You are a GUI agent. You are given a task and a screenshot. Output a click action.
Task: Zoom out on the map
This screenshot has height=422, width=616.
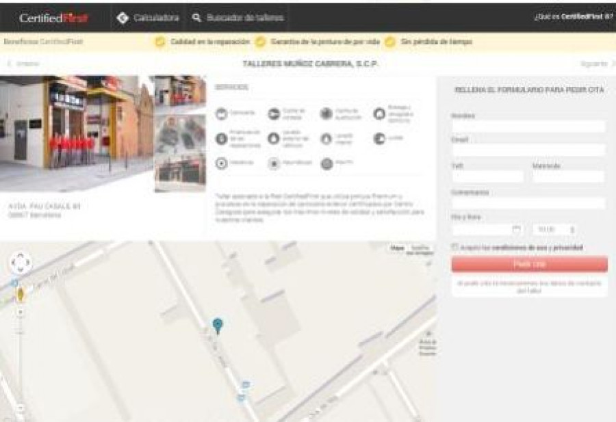21,409
